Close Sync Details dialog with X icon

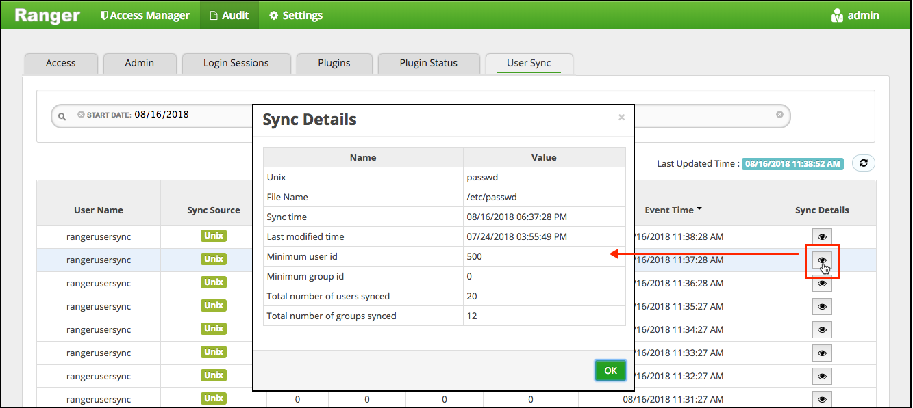[x=621, y=118]
